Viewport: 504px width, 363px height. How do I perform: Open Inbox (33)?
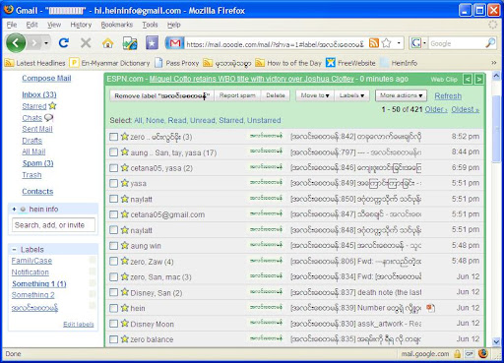click(39, 94)
